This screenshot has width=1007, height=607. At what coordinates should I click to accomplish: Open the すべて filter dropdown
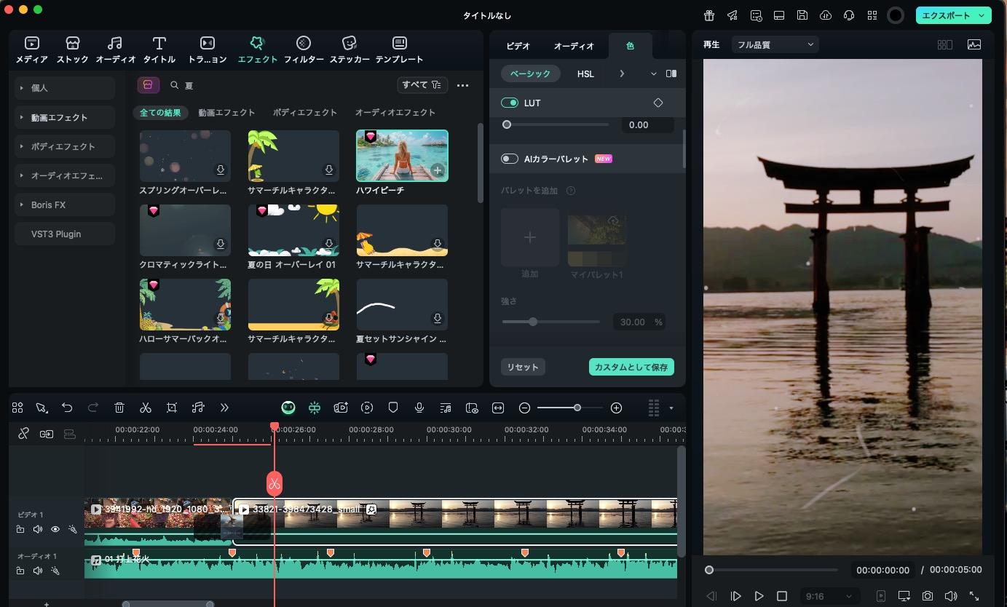(x=422, y=85)
